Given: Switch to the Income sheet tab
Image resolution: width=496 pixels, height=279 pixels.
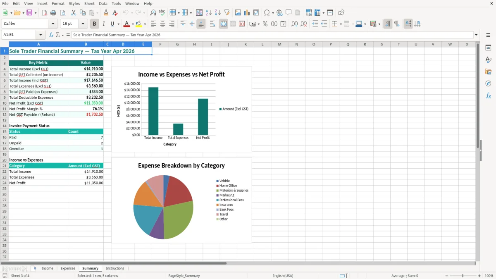Looking at the screenshot, I should [x=48, y=268].
